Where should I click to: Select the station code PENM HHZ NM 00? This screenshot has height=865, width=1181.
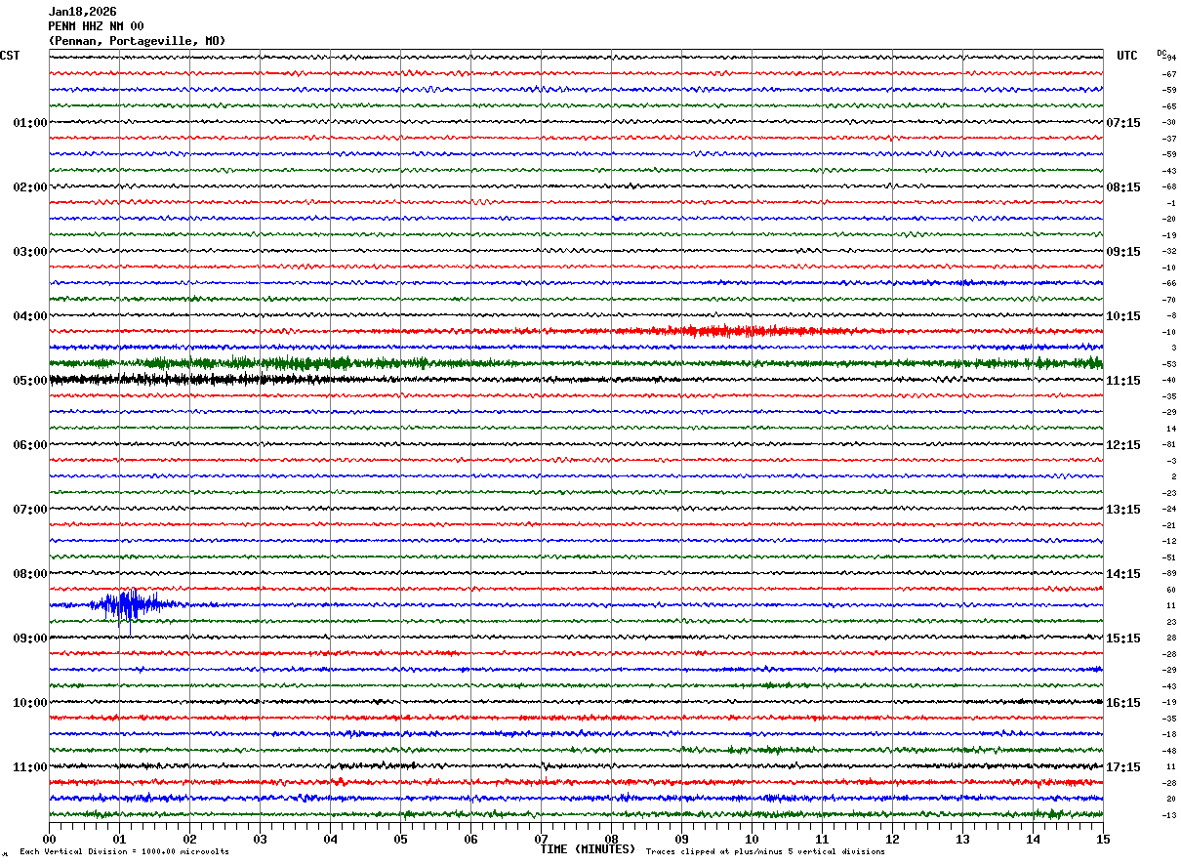point(96,26)
